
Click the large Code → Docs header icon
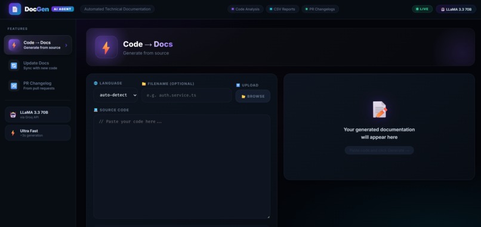coord(106,47)
